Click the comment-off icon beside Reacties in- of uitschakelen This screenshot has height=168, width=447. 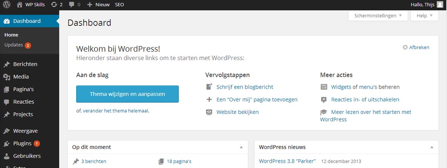[324, 100]
